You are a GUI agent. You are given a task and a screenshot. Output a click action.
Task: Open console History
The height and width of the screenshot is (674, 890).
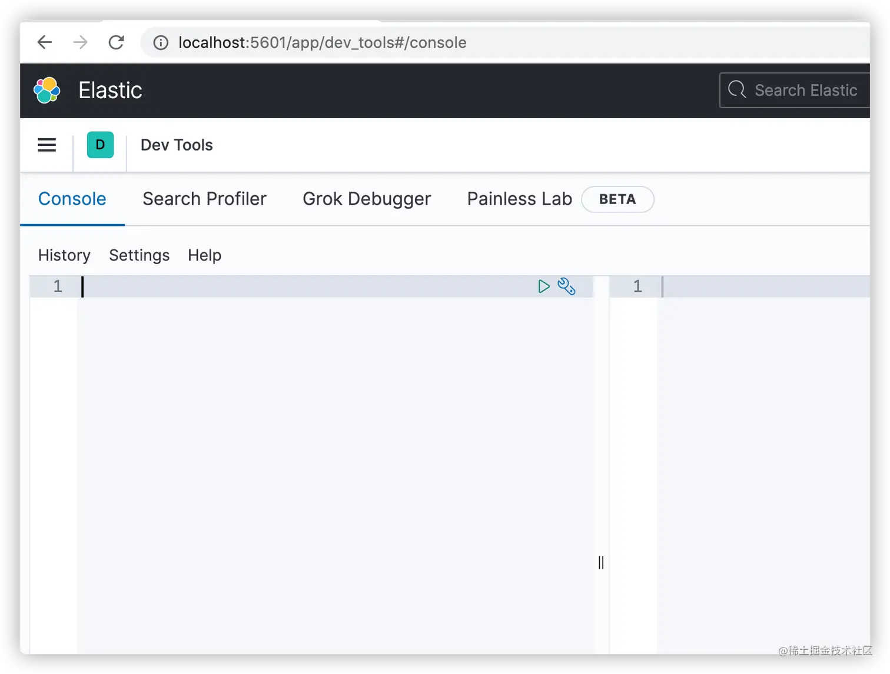64,255
